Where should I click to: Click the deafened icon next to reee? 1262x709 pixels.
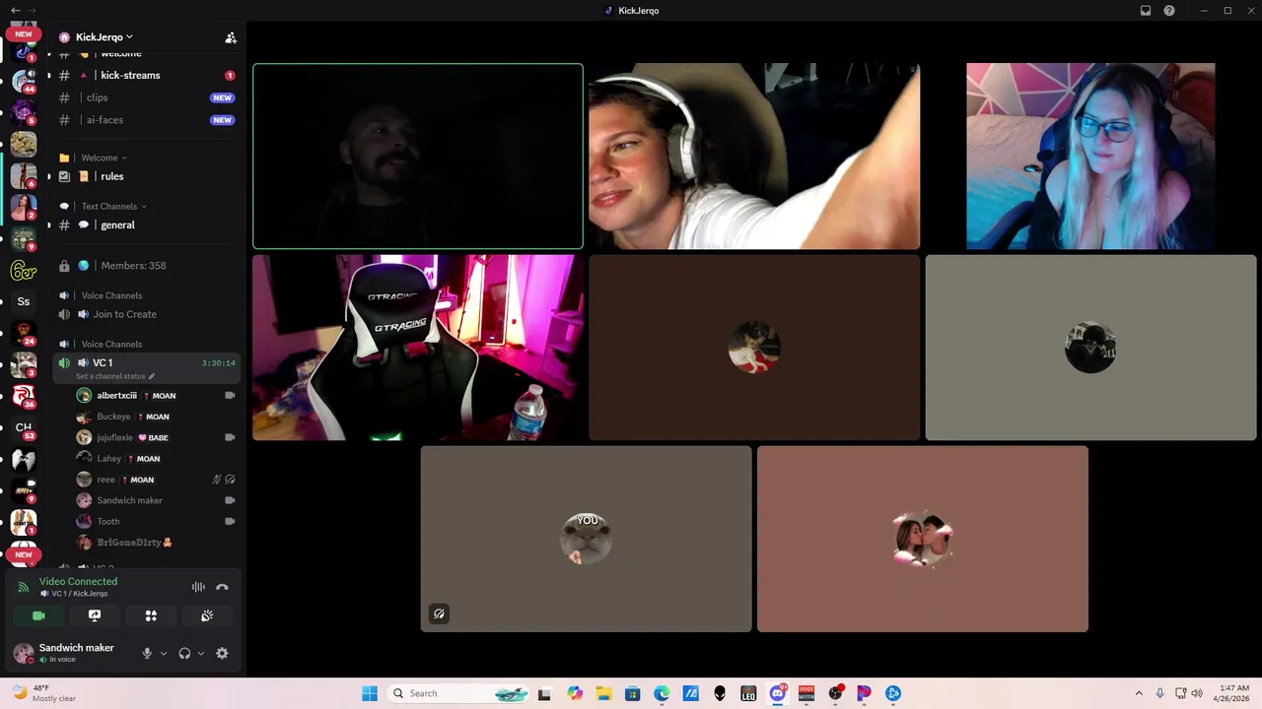(230, 480)
